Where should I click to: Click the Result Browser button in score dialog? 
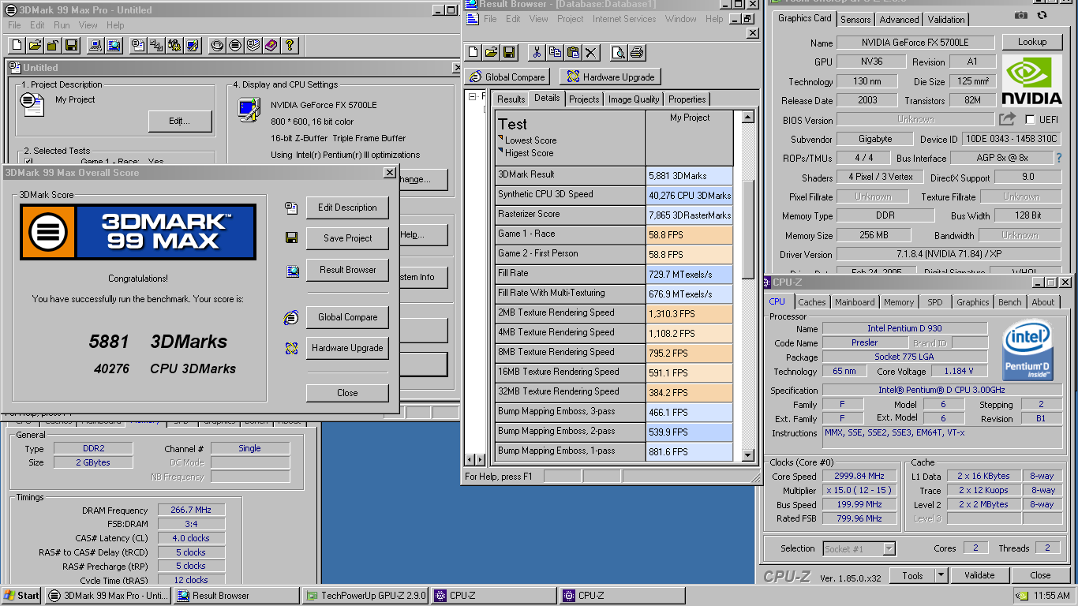click(347, 270)
